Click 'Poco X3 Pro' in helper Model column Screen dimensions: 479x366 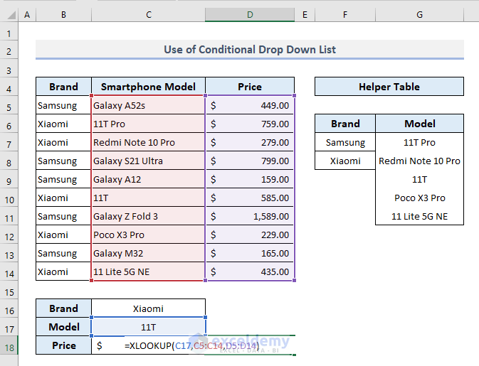click(419, 198)
